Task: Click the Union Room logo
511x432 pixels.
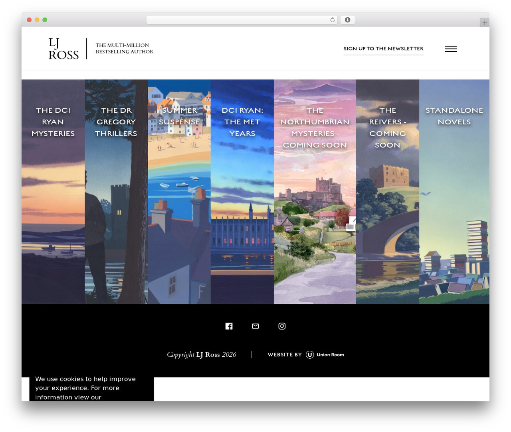Action: [325, 355]
